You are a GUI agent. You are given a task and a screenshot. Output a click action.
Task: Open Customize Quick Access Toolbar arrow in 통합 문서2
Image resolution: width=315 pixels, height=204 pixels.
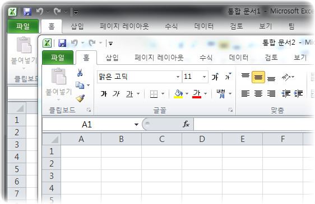tap(110, 43)
